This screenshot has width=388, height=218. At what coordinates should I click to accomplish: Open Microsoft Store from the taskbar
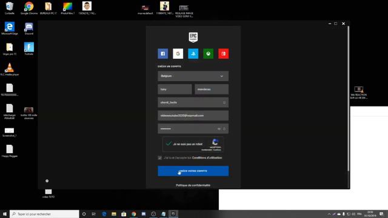click(x=124, y=214)
